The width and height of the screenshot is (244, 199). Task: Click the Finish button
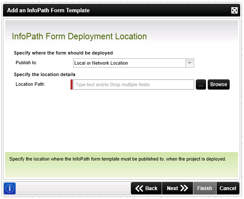[205, 188]
